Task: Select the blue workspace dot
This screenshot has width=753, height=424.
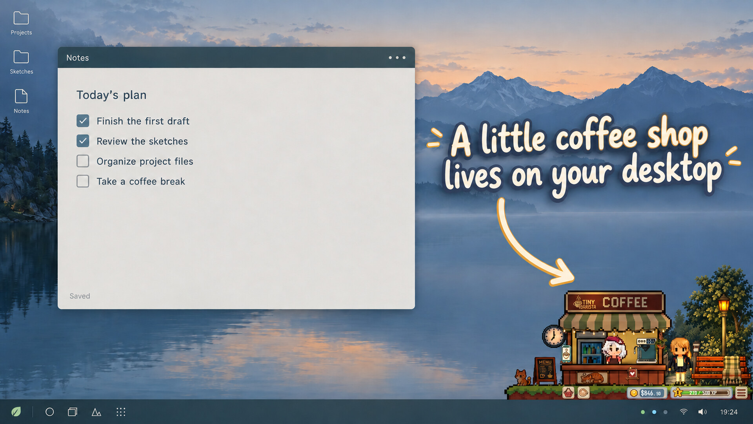Action: (654, 412)
